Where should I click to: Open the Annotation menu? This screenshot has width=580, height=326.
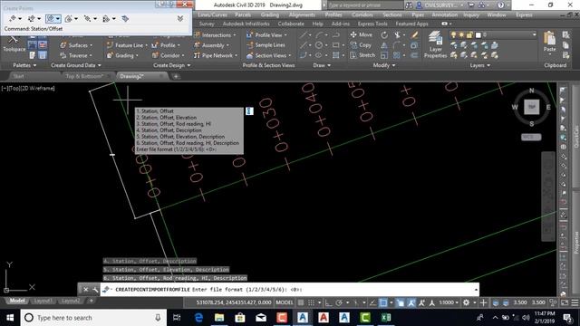click(445, 14)
